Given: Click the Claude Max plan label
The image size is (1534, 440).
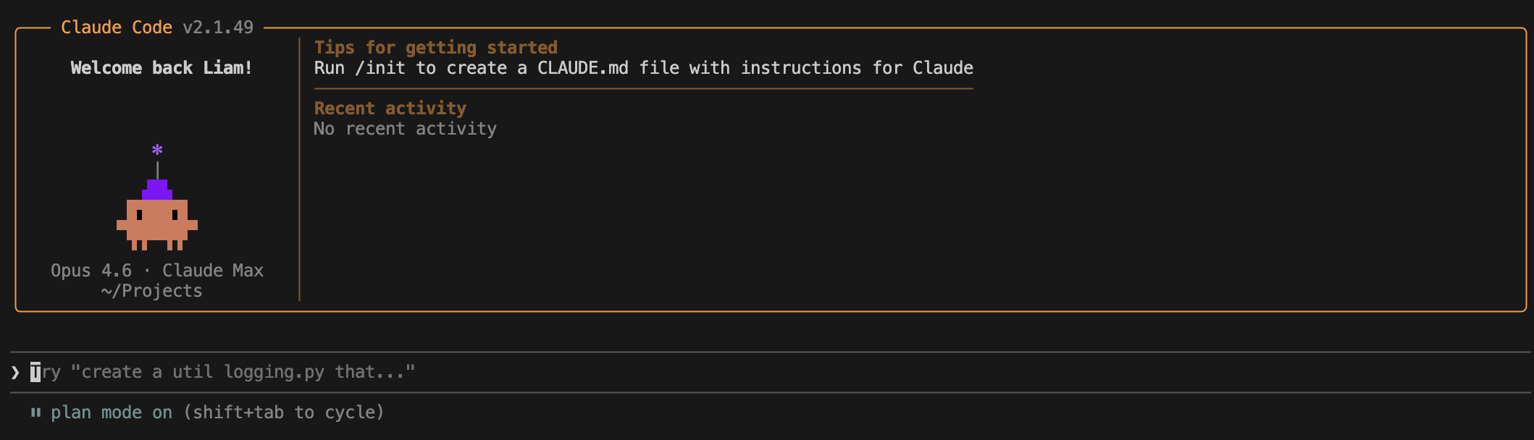Looking at the screenshot, I should click(x=213, y=270).
